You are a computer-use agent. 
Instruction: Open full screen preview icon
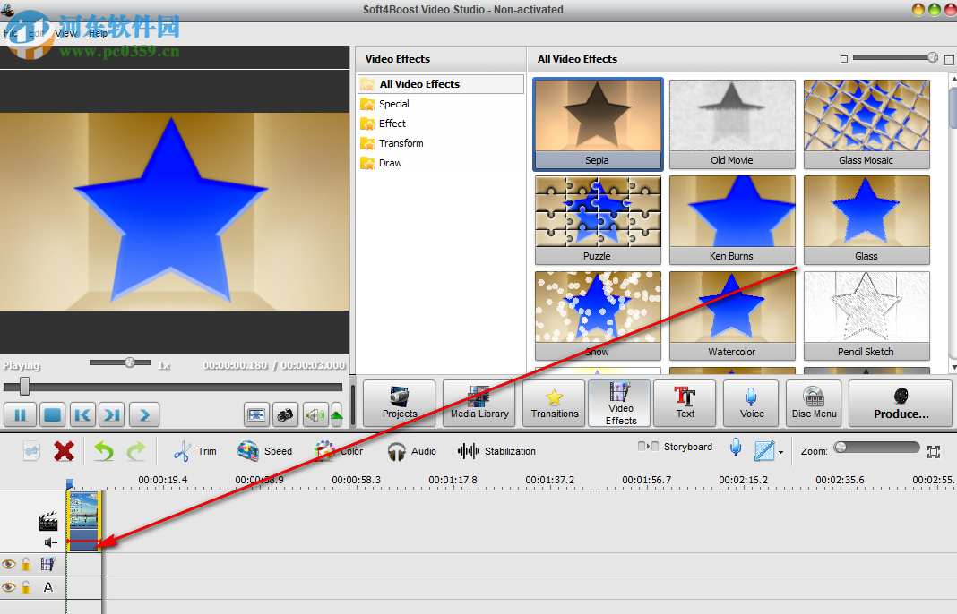tap(256, 414)
